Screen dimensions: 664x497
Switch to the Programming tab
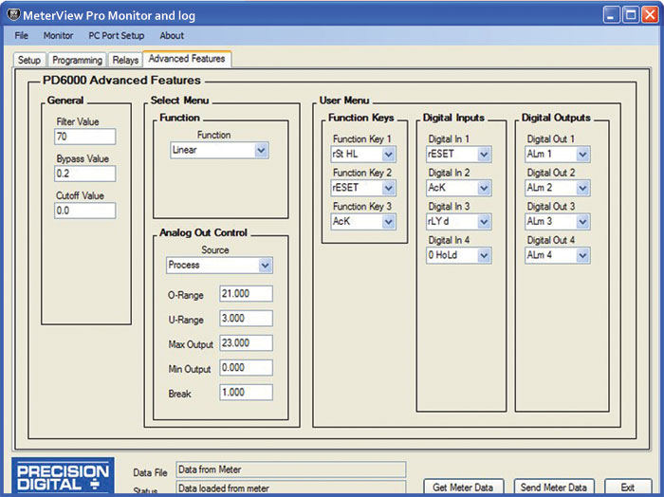tap(77, 60)
